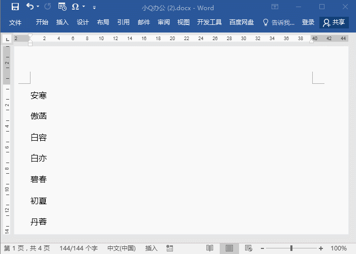Expand the Omega symbol dropdown arrow
The width and height of the screenshot is (356, 254).
(x=83, y=7)
